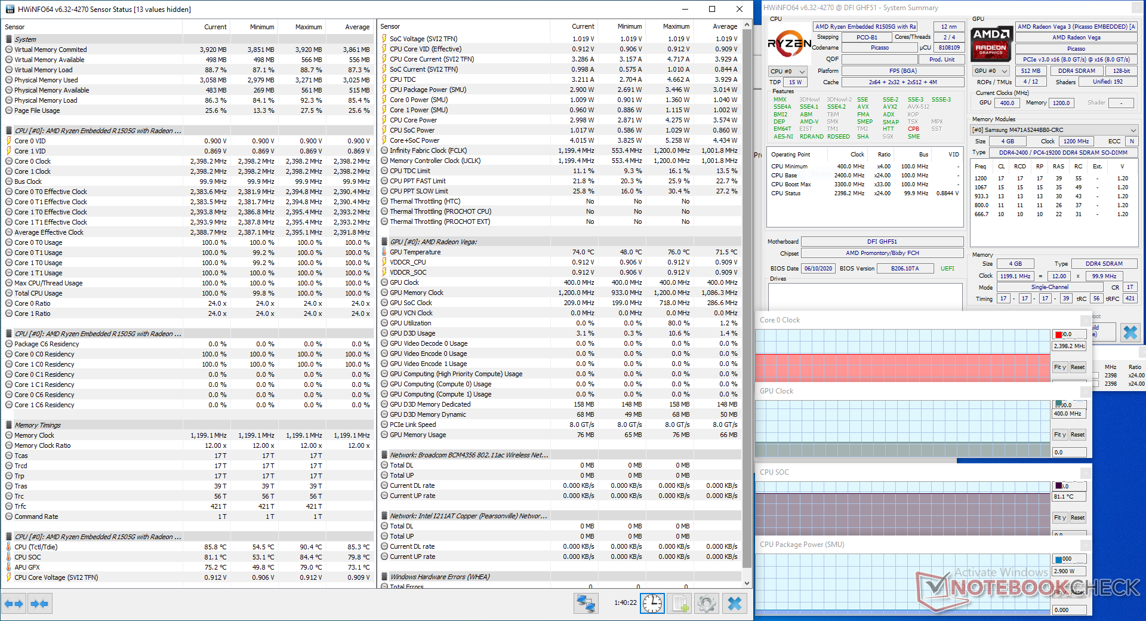Select the Physical Memory Load row
Viewport: 1146px width, 621px height.
[187, 100]
